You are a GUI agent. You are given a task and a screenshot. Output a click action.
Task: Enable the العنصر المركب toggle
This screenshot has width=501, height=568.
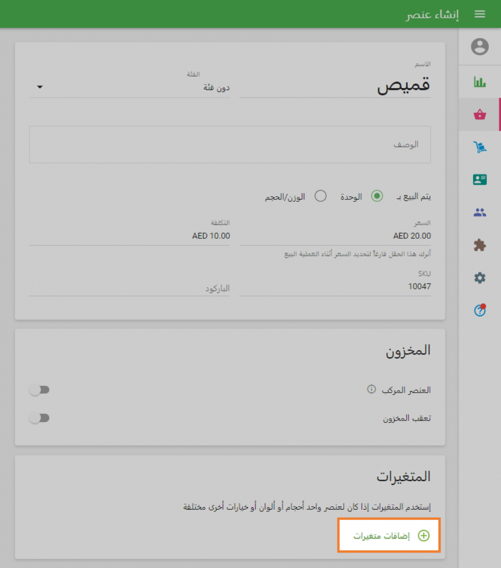tap(39, 389)
